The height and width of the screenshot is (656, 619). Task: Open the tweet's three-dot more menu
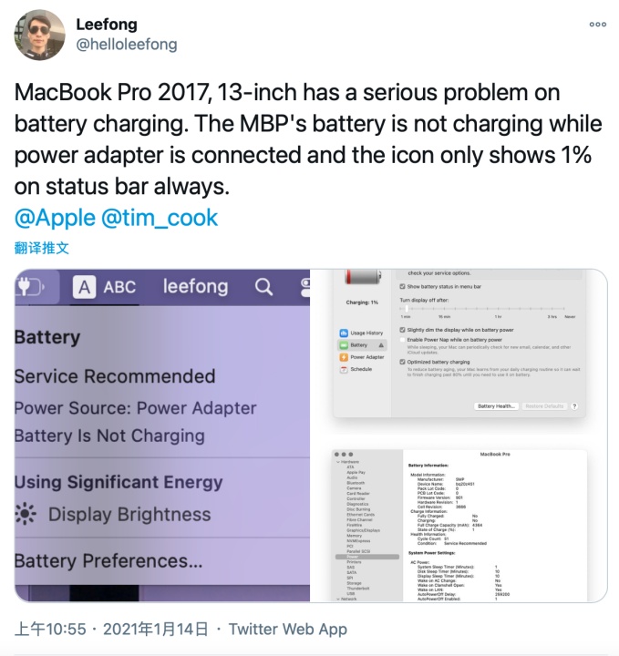click(x=597, y=25)
